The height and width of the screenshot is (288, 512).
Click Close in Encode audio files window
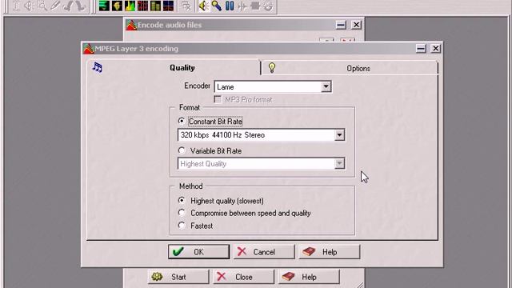(x=243, y=277)
